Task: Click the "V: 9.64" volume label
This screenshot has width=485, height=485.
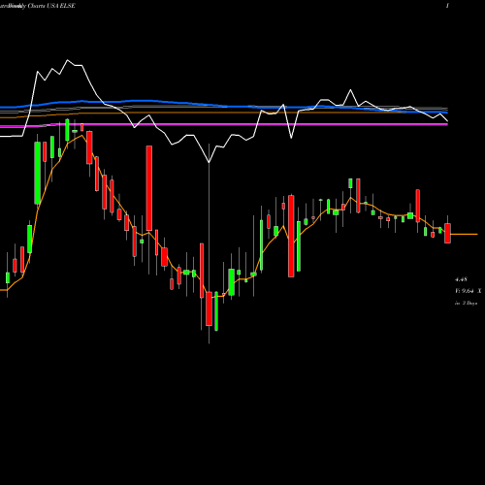Action: click(465, 291)
